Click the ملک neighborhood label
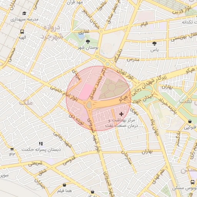Viewport: 197px width, 197px height. pyautogui.click(x=26, y=103)
